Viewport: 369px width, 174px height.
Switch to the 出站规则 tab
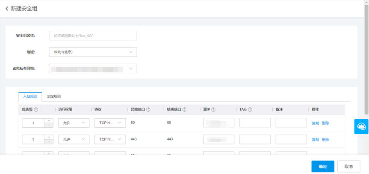tap(53, 97)
